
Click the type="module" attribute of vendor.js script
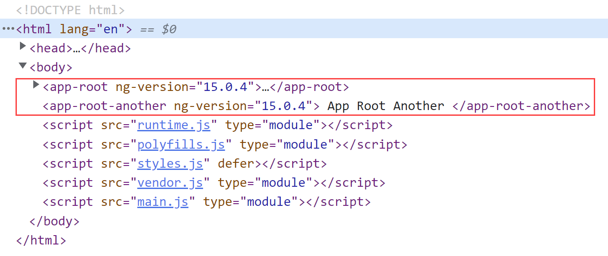pos(266,182)
